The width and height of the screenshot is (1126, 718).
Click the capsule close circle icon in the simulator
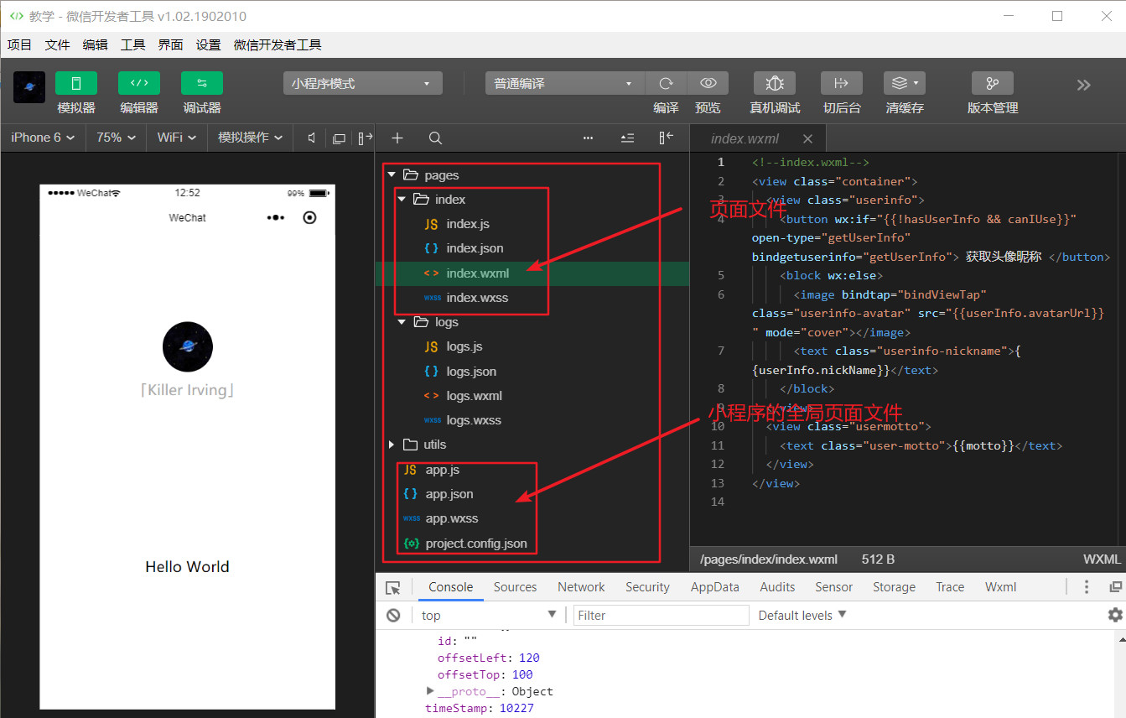[310, 218]
